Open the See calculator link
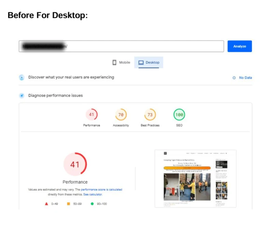This screenshot has width=273, height=231. coord(92,194)
